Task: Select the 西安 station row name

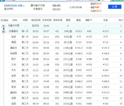Action: click(x=14, y=81)
